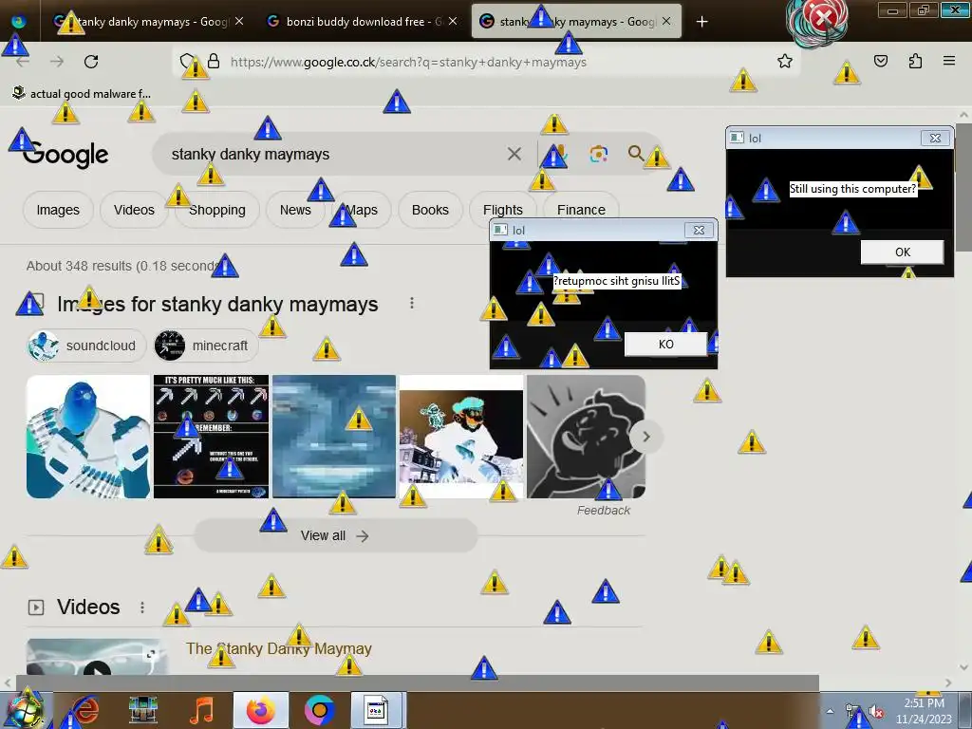
Task: Click the KO button in the mirrored lol dialog
Action: (665, 344)
